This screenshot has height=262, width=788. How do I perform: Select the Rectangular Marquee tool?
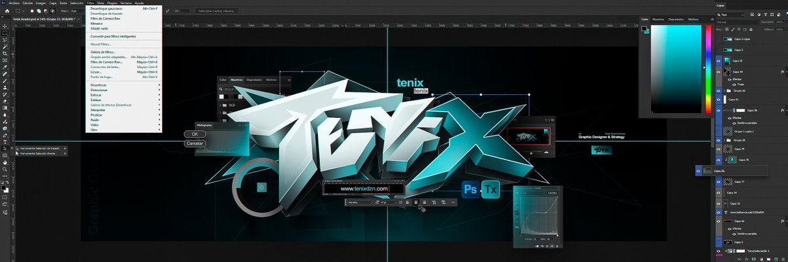[5, 32]
